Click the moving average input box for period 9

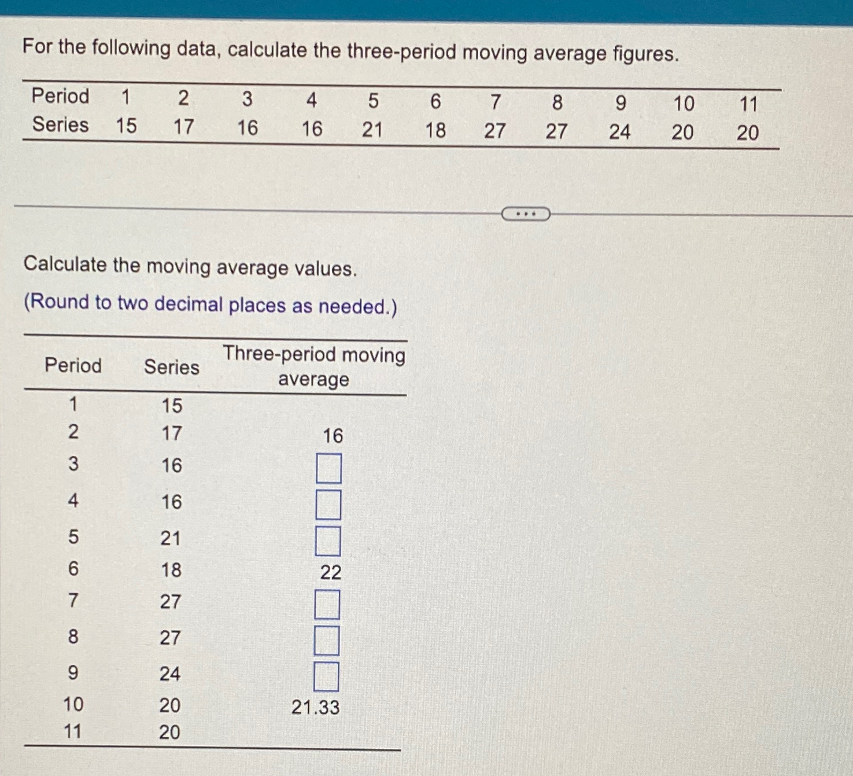coord(328,675)
